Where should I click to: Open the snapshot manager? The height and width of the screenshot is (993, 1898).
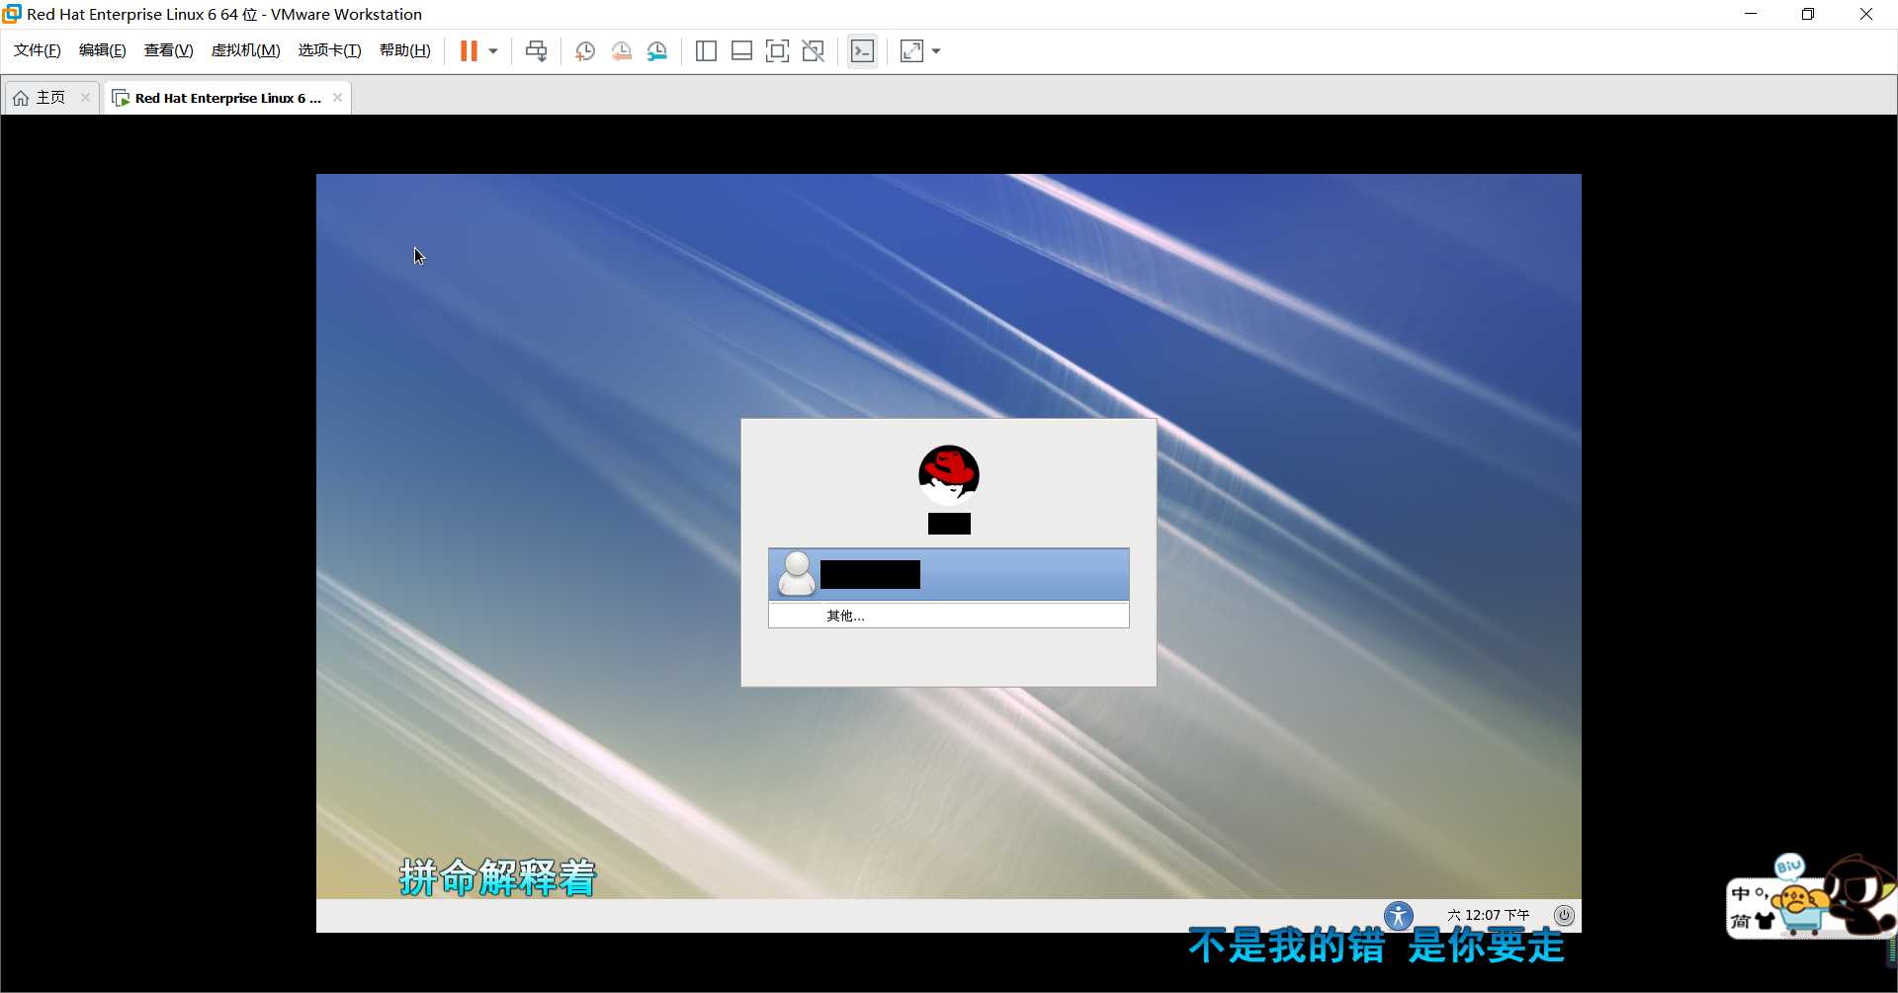click(657, 51)
